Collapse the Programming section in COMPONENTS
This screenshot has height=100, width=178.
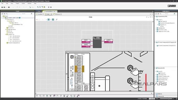coord(155,16)
